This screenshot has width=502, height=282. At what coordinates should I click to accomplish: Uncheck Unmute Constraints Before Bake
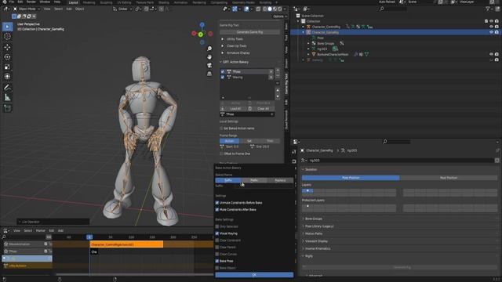point(217,203)
